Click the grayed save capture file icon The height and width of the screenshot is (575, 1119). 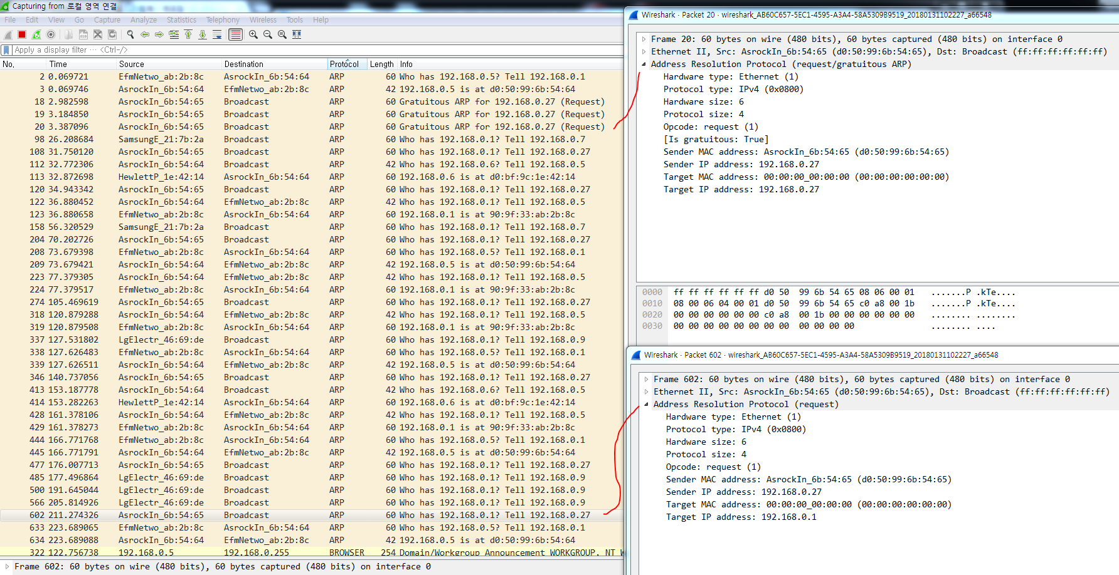pos(83,34)
